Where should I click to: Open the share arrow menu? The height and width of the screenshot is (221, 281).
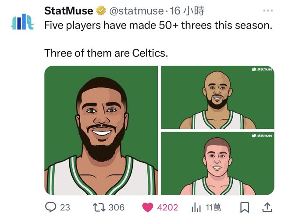(267, 207)
